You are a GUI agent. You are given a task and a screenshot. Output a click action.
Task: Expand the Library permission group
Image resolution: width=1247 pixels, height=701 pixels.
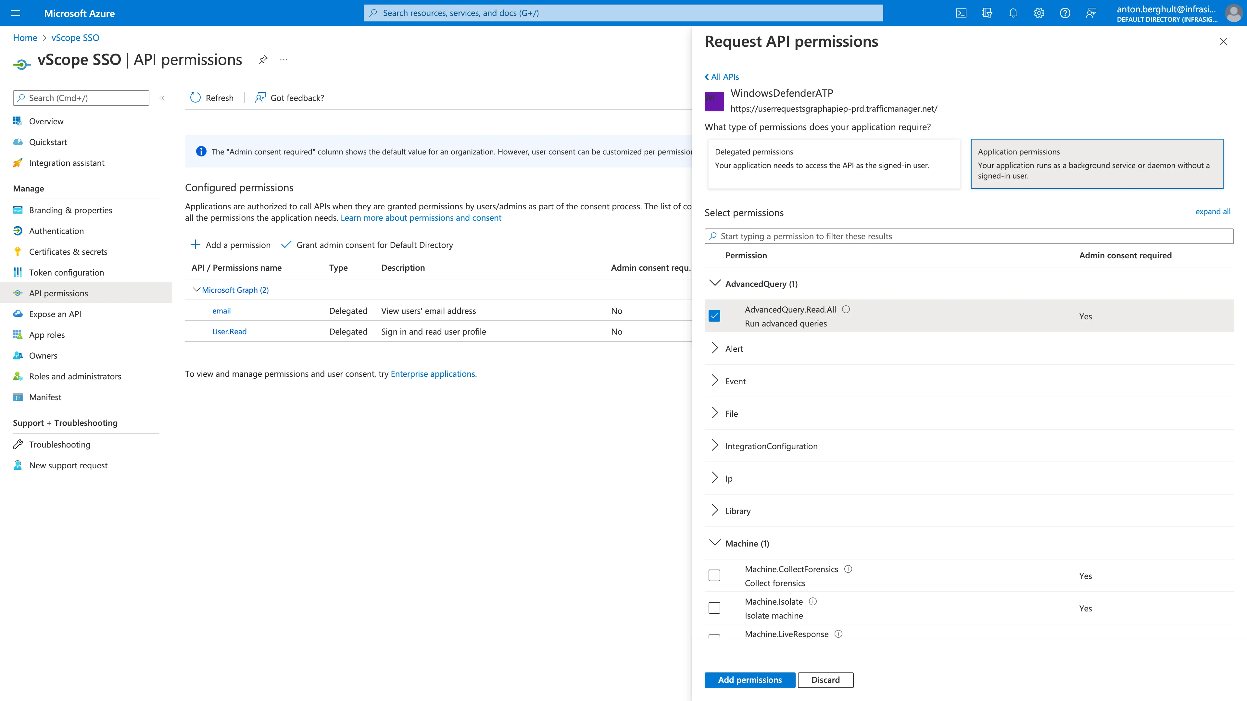[x=714, y=510]
